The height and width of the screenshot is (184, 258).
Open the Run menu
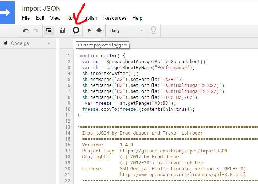[71, 18]
